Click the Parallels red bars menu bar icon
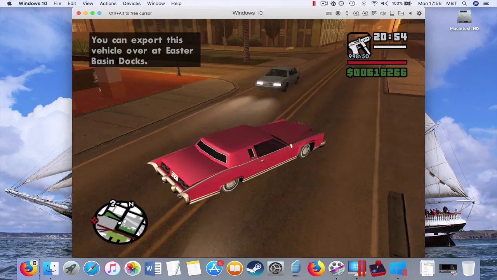Screen dimensions: 497x280 [x=314, y=3]
